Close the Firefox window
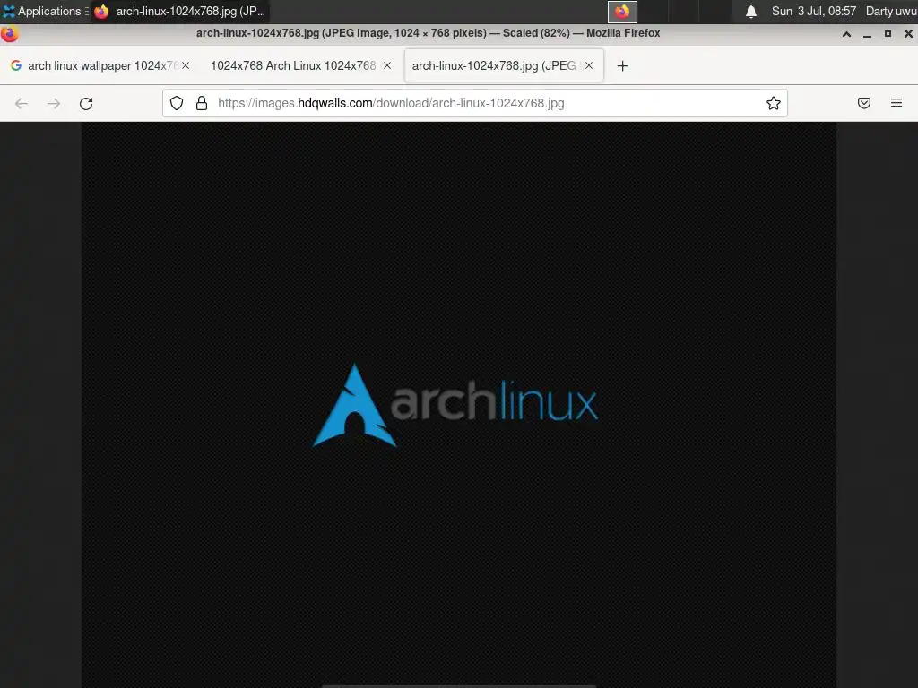This screenshot has height=688, width=918. (908, 34)
